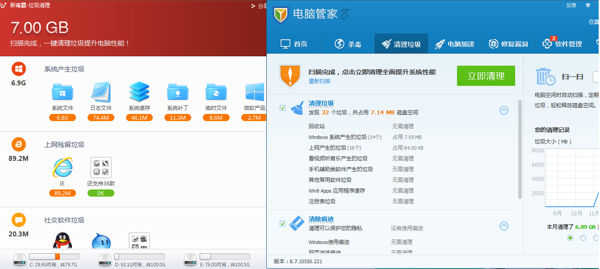Viewport: 600px width, 269px height.
Task: Toggle the 清理垃圾 checkbox
Action: click(x=282, y=108)
